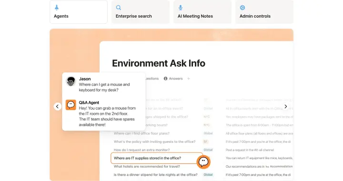Select 'policy with inviting guests' question
343x181 pixels.
(155, 141)
